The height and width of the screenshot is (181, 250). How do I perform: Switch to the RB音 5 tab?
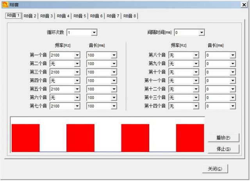[x=80, y=16]
